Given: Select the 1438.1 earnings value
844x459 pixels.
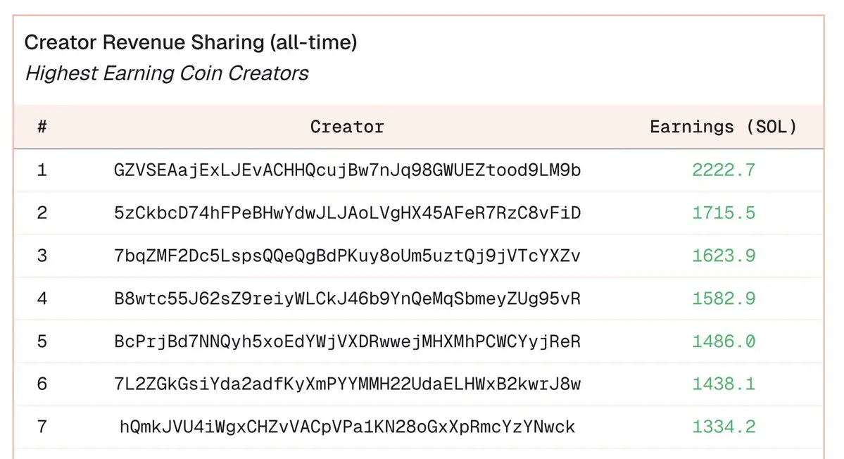Looking at the screenshot, I should pyautogui.click(x=724, y=384).
